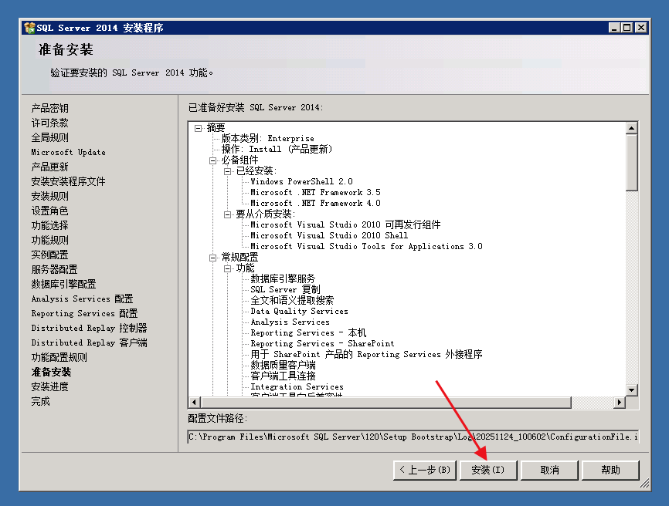The image size is (669, 506).
Task: Click the configuration file path field
Action: [x=413, y=437]
